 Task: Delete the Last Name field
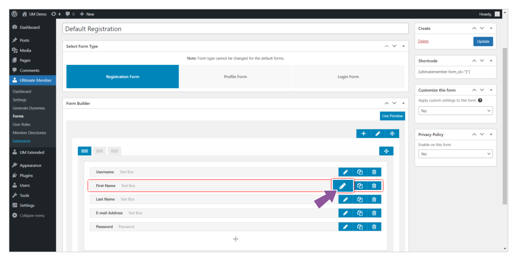click(x=374, y=200)
